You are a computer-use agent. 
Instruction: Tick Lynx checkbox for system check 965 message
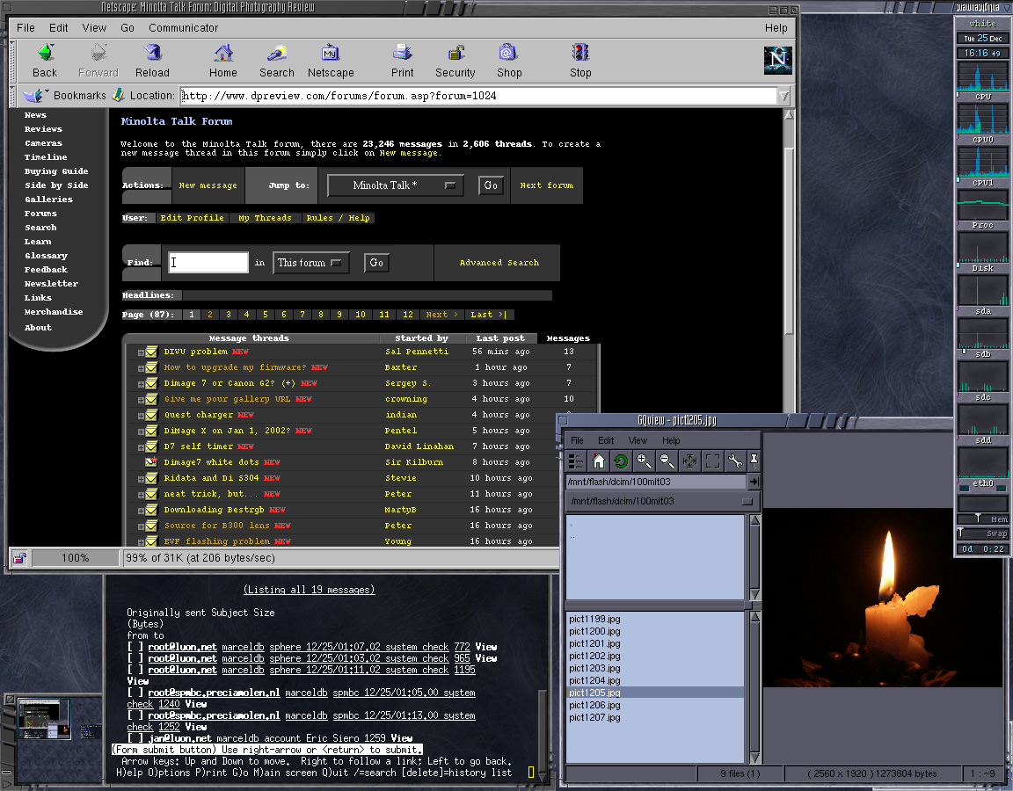135,658
